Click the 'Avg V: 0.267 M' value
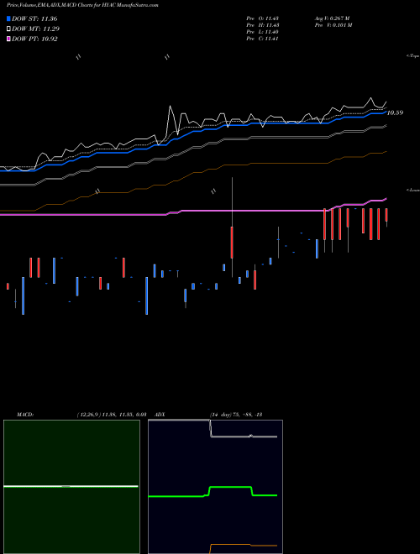The width and height of the screenshot is (420, 554). pyautogui.click(x=332, y=18)
